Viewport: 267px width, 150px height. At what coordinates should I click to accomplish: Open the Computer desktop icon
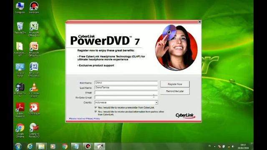(x=20, y=7)
